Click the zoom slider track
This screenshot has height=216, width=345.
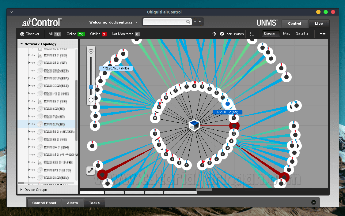click(x=91, y=76)
